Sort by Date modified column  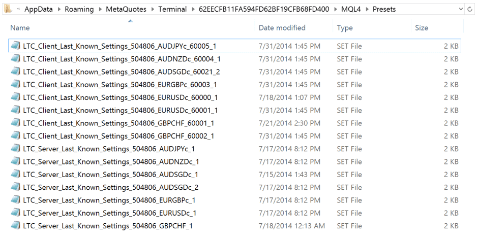pos(282,28)
